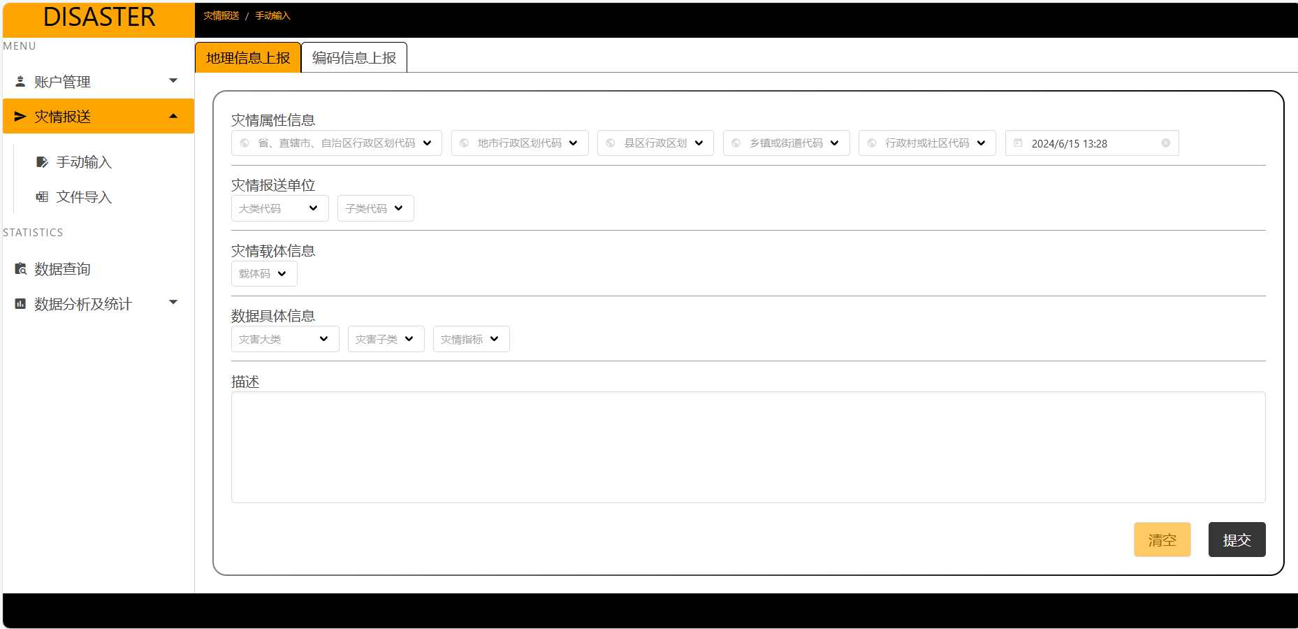This screenshot has width=1298, height=629.
Task: Click the spreadsheet icon beside 文件导入
Action: 42,197
